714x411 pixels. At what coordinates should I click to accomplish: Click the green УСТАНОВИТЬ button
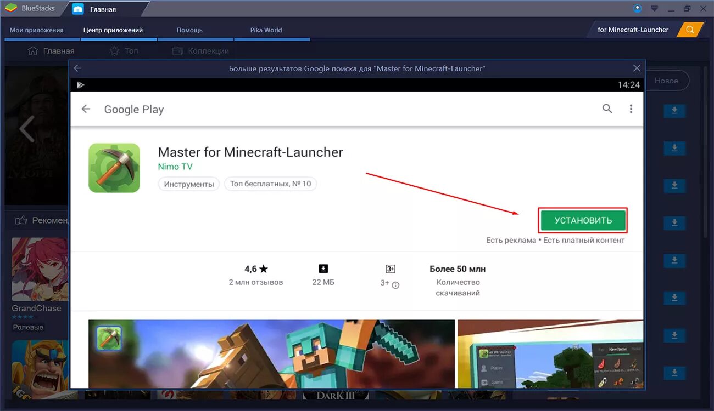coord(583,220)
